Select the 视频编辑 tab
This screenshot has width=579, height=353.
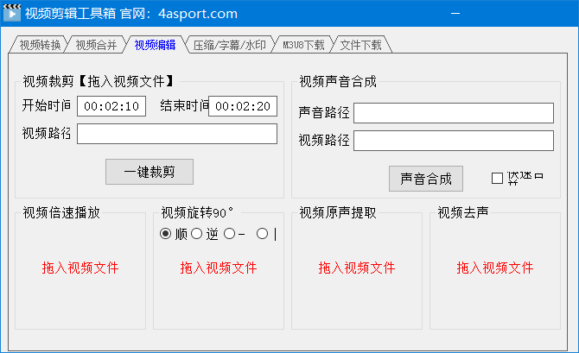pyautogui.click(x=155, y=45)
